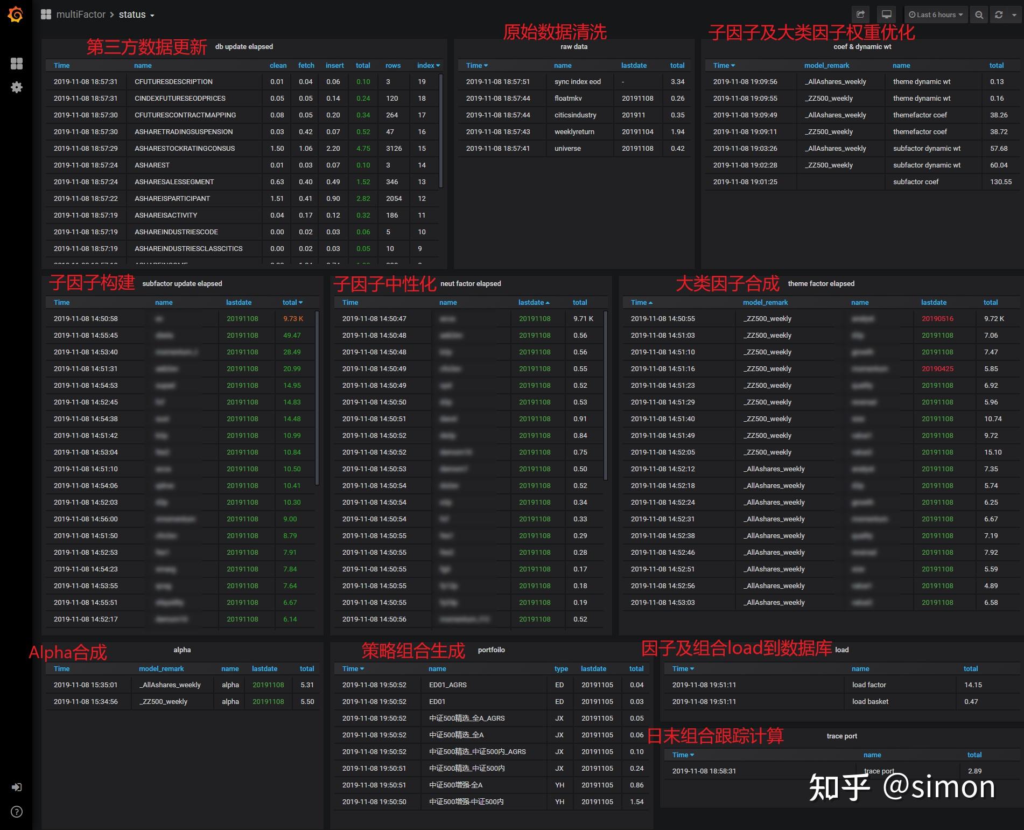Click the sign-in icon at the sidebar bottom
This screenshot has height=830, width=1024.
[x=17, y=787]
